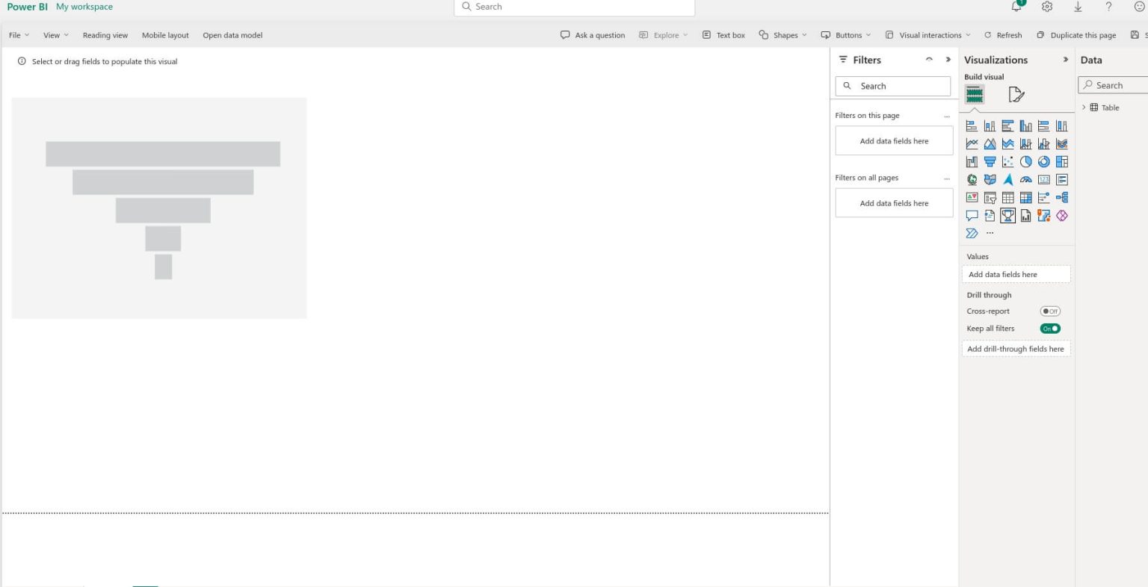Insert a scatter chart visualization

1007,161
